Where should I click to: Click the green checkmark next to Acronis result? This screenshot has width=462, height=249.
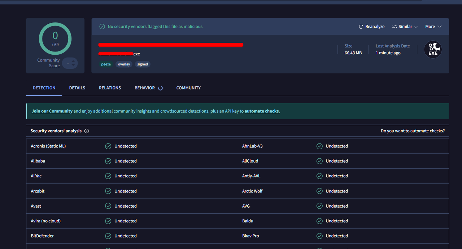tap(108, 146)
